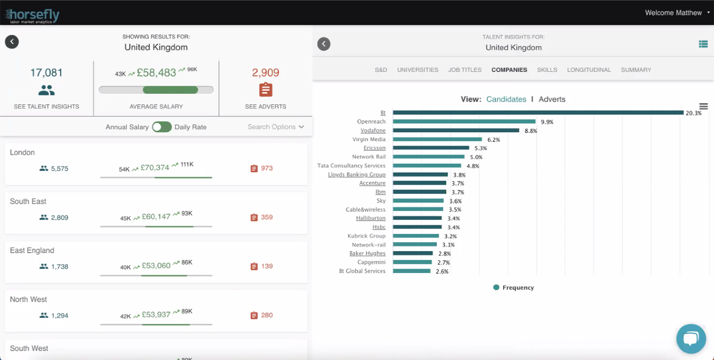Click the South West region heading
The height and width of the screenshot is (360, 714).
(29, 349)
